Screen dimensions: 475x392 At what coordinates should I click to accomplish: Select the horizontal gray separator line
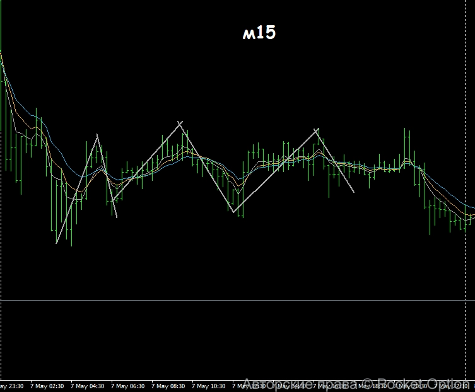click(x=237, y=301)
